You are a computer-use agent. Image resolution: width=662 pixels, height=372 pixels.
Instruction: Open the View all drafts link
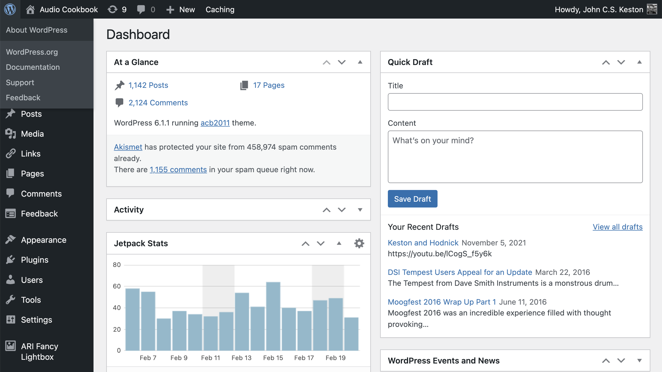(617, 227)
